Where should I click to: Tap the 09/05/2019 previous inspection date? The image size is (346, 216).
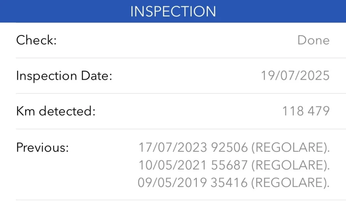pos(173,183)
